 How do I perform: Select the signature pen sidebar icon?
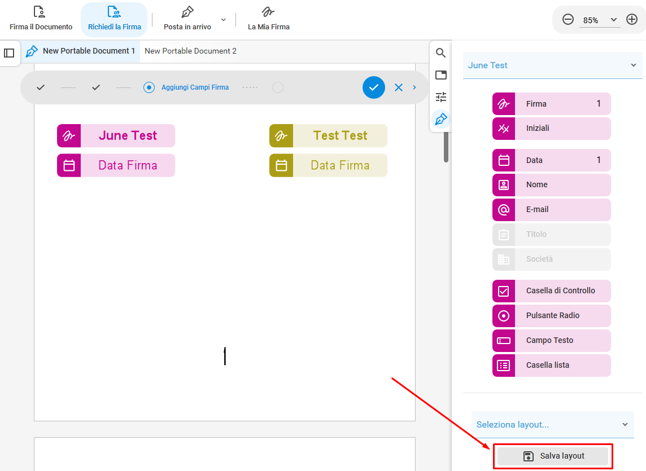click(x=441, y=119)
